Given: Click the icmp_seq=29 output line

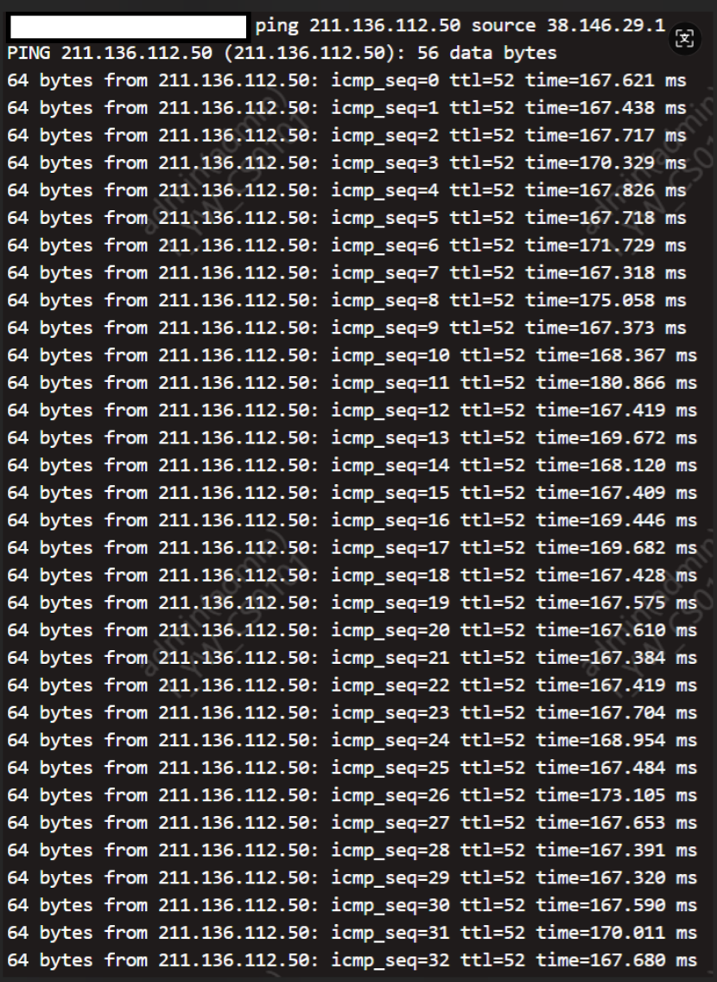Looking at the screenshot, I should (352, 877).
